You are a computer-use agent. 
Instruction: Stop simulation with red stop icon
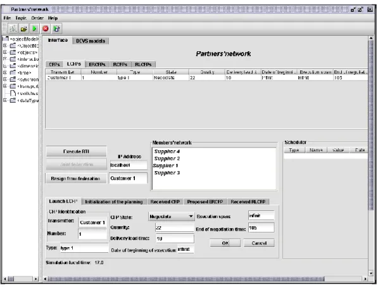coord(46,29)
